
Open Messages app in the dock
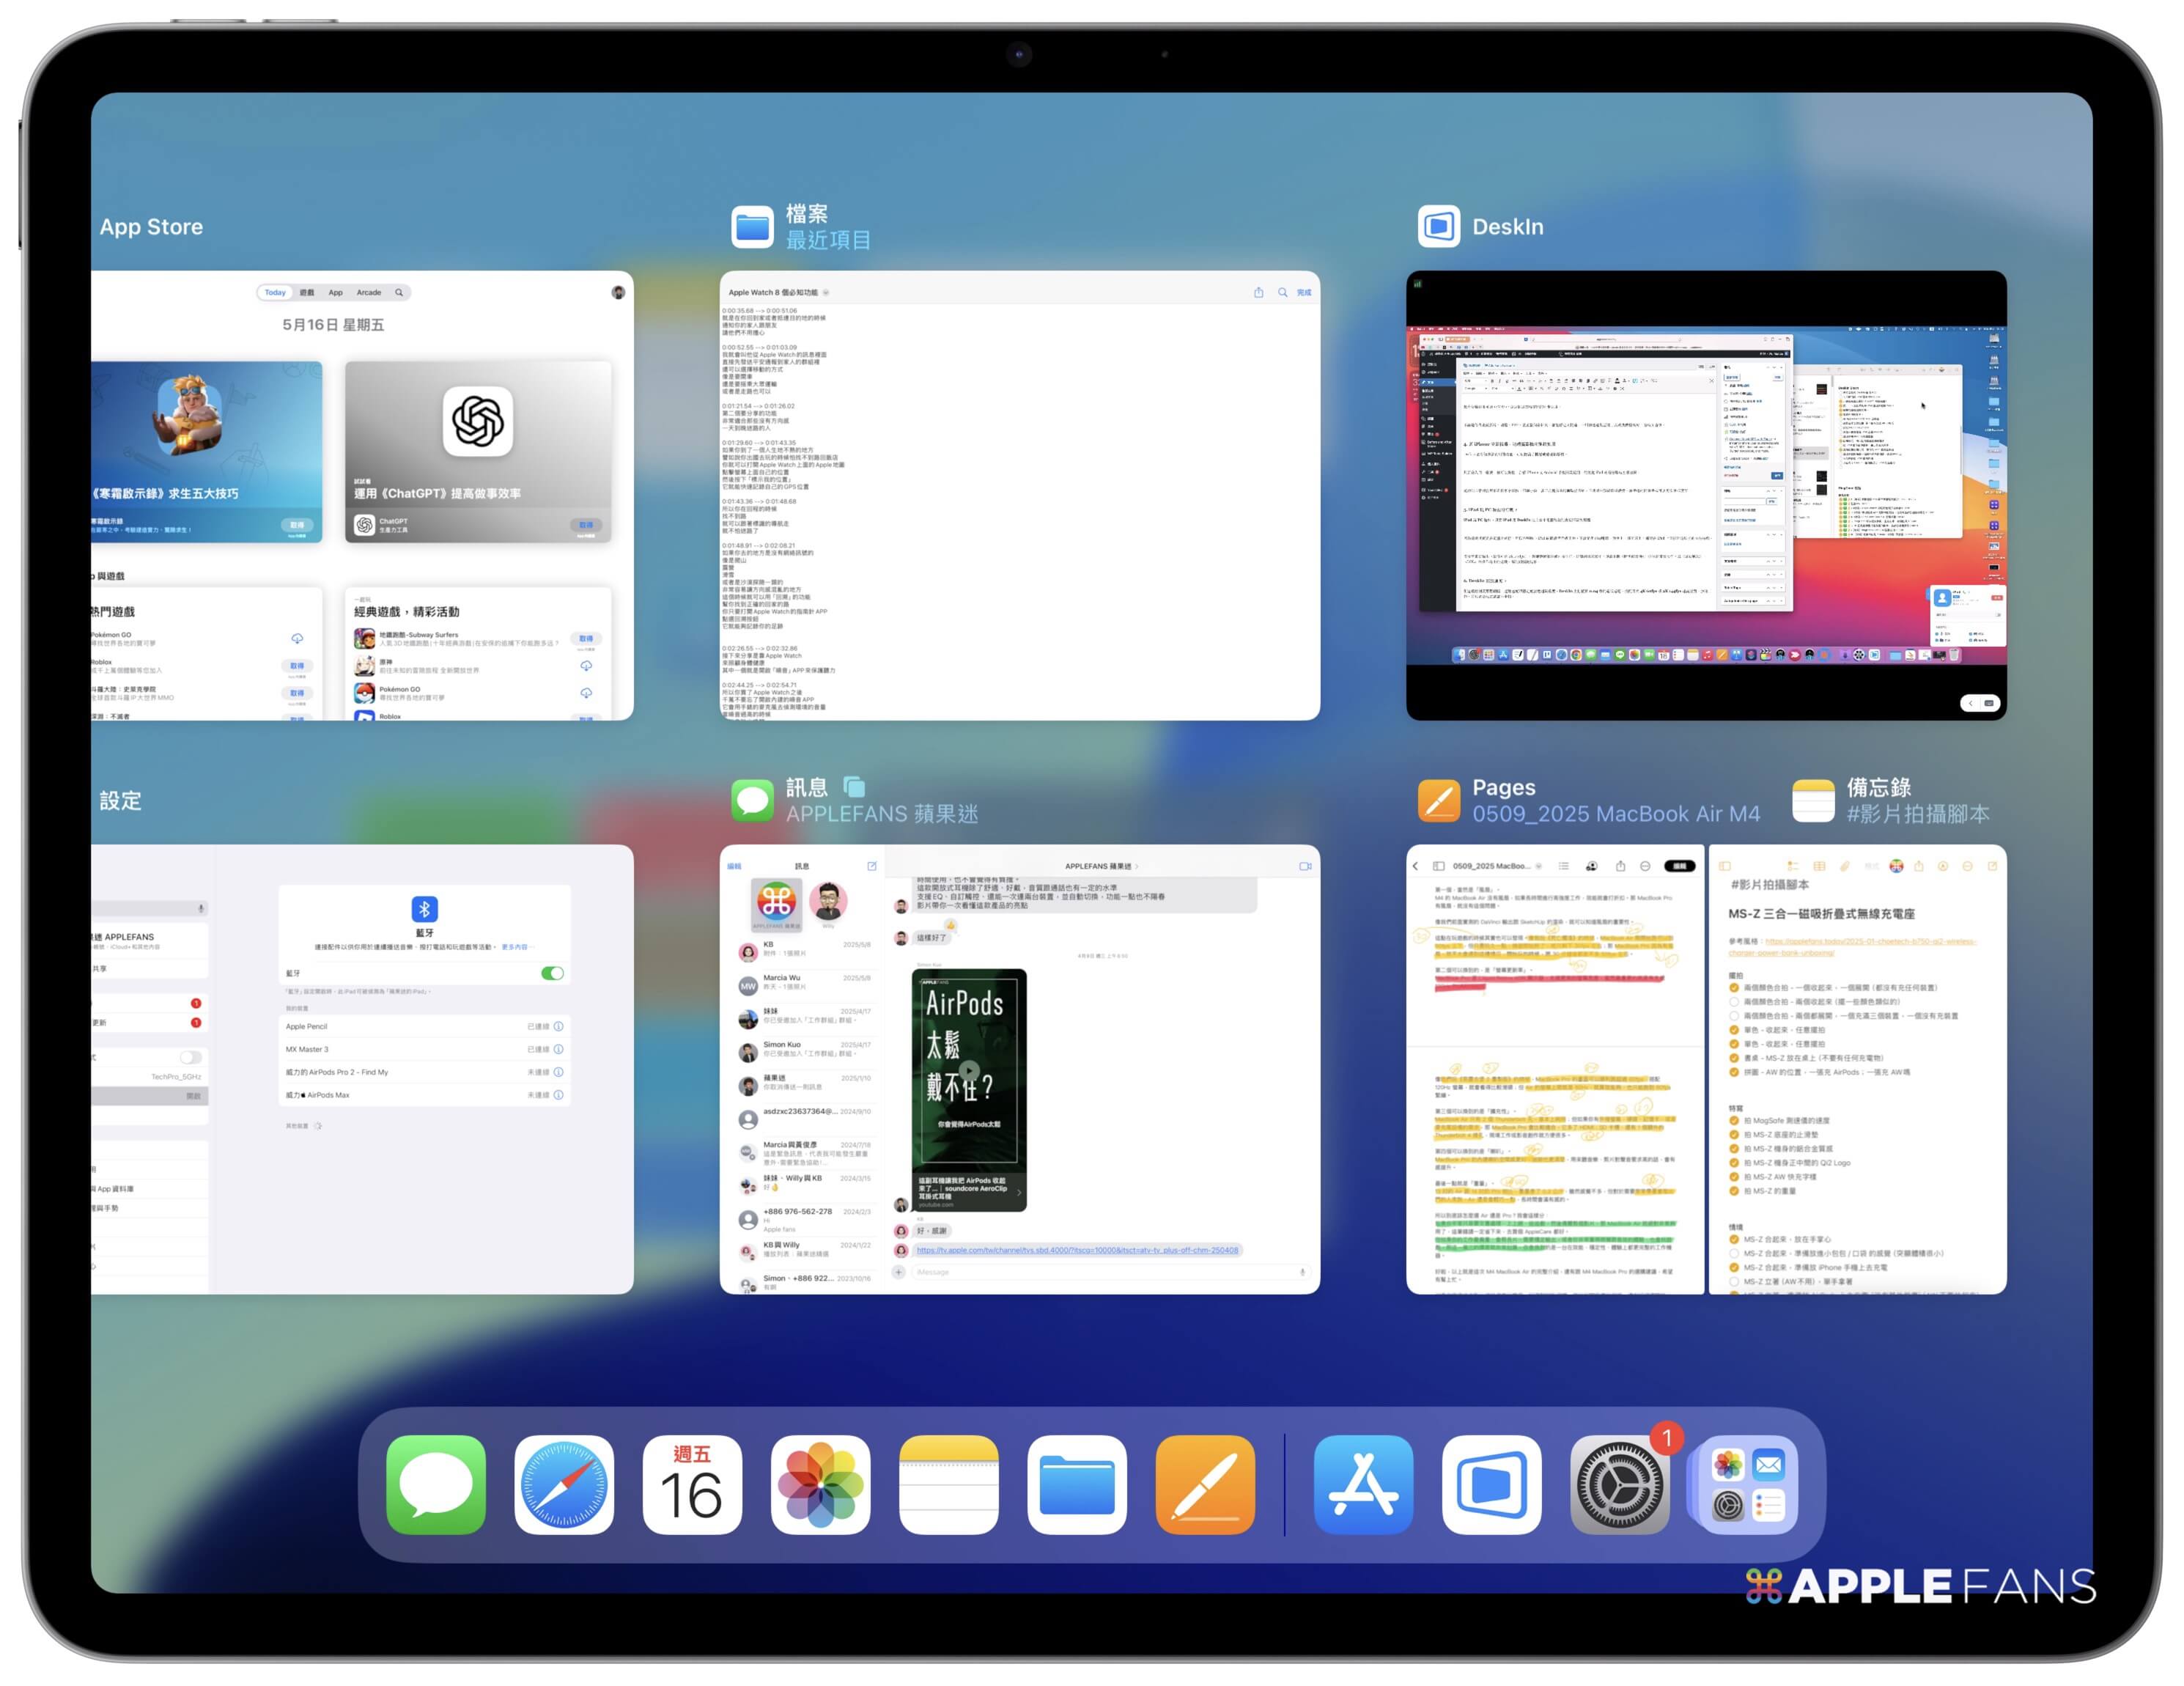(436, 1484)
